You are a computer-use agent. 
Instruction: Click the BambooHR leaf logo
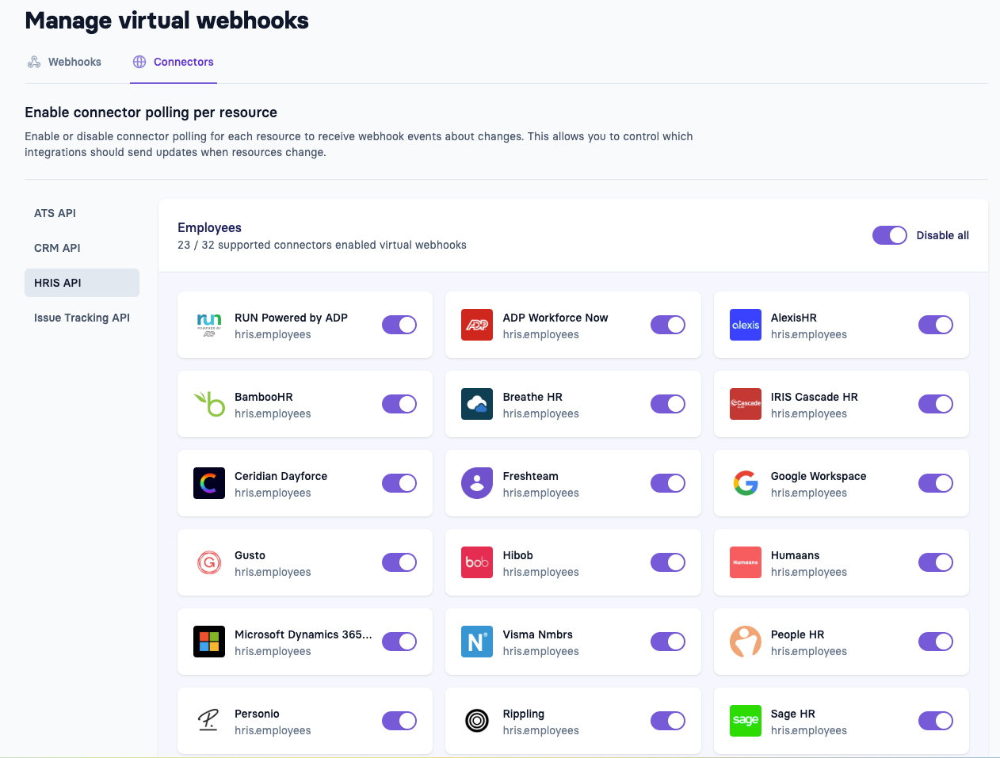pyautogui.click(x=209, y=404)
